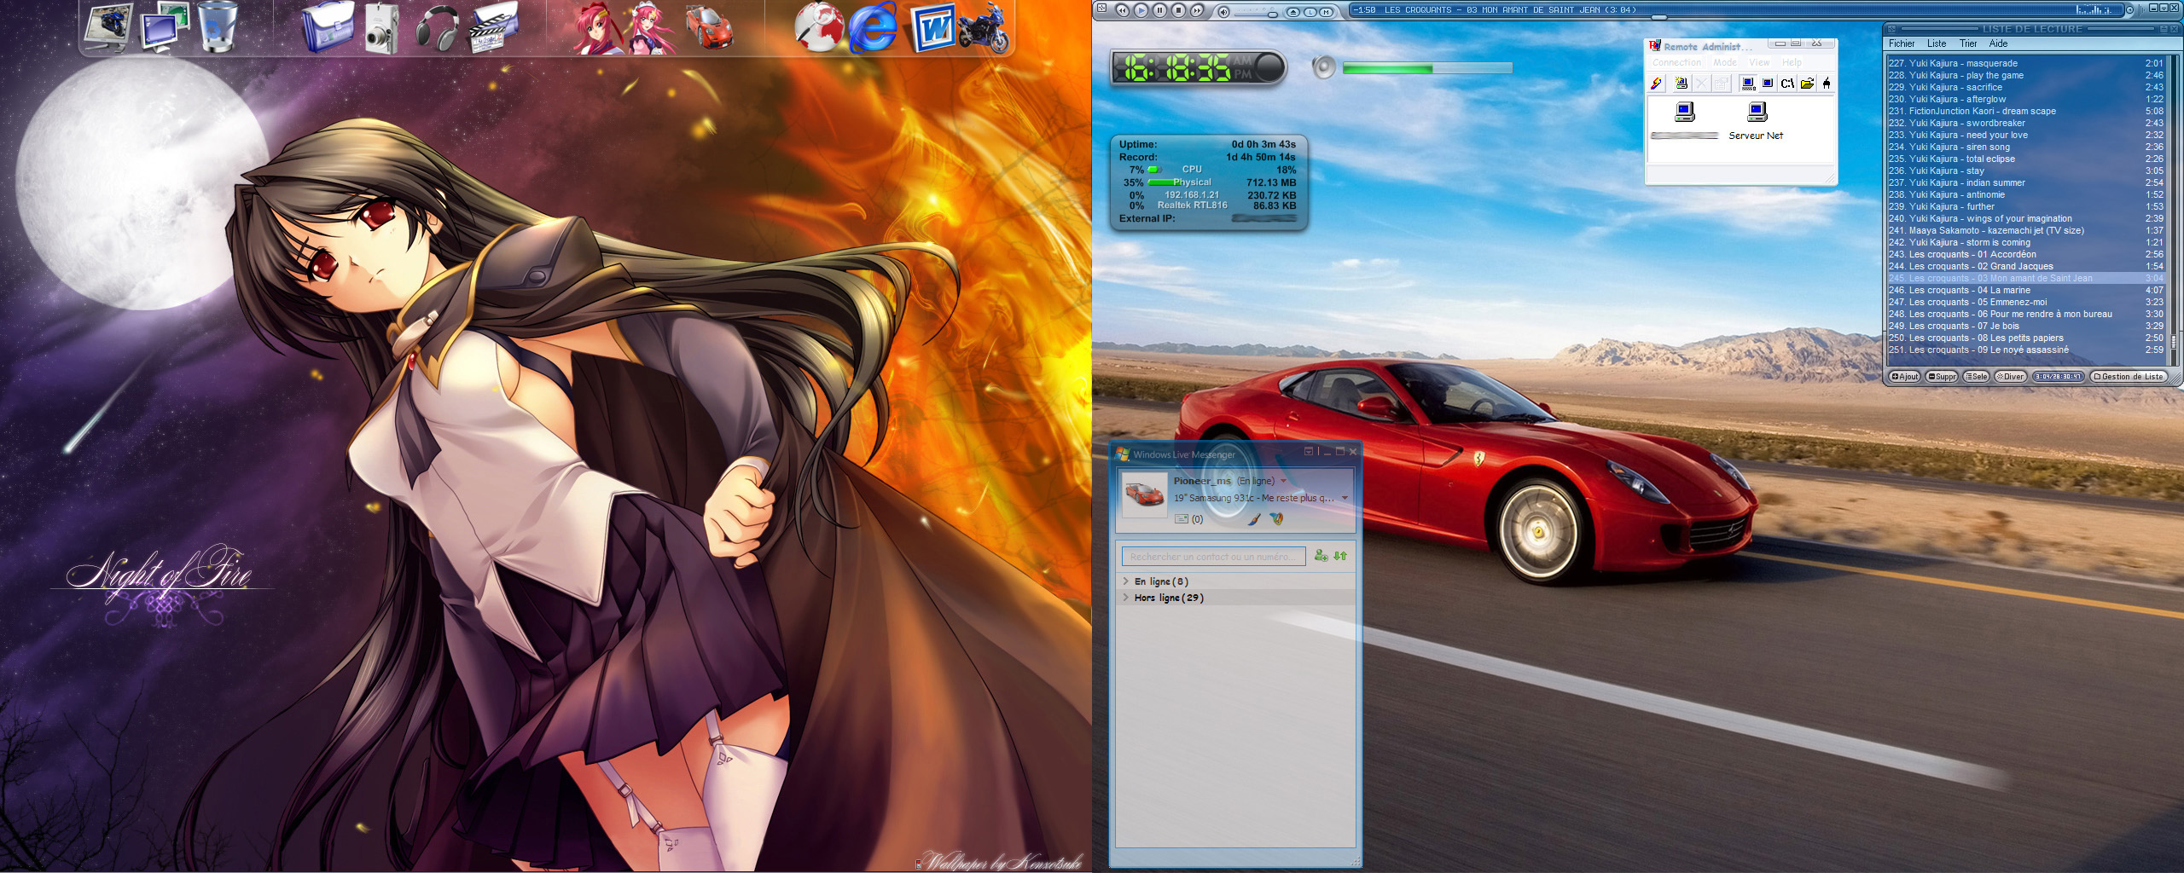The width and height of the screenshot is (2184, 873).
Task: Select the View Only screen icon in Radmin
Action: click(x=1768, y=84)
